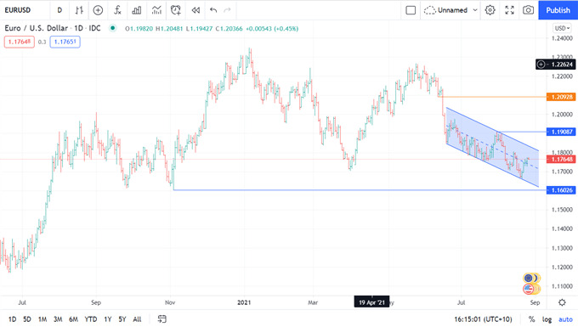
Task: Click the crosshair plus at 1.22624
Action: [541, 65]
